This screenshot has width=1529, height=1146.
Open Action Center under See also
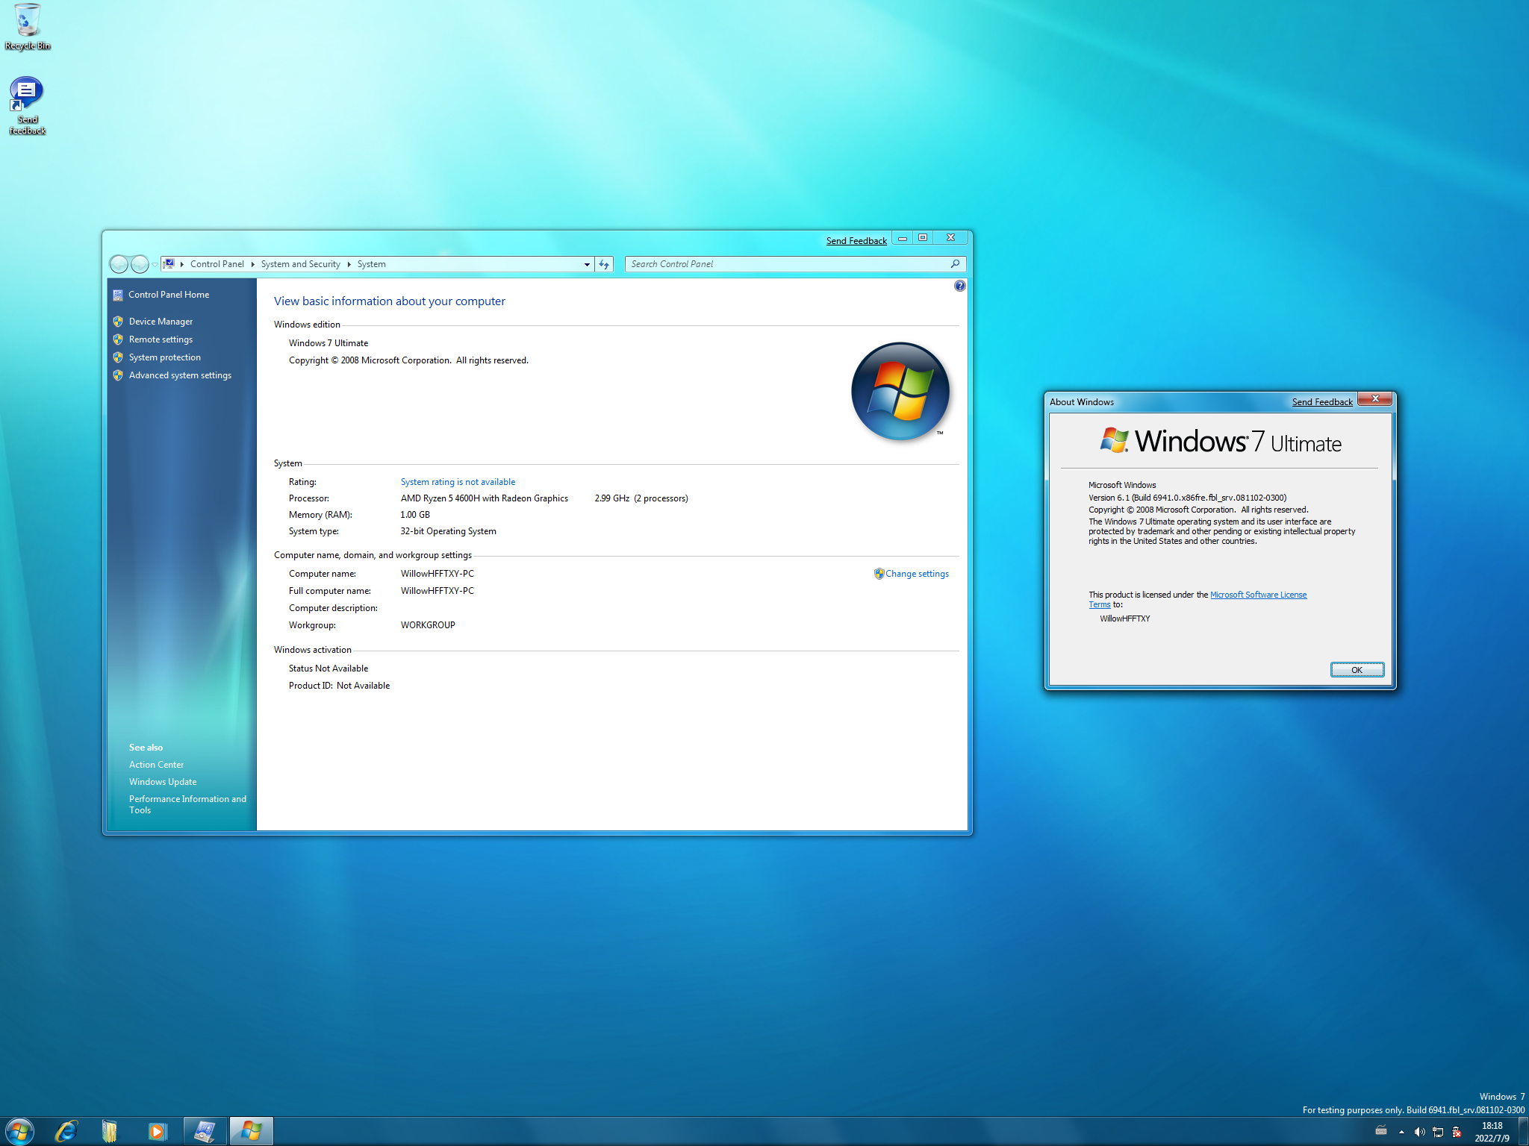coord(156,765)
